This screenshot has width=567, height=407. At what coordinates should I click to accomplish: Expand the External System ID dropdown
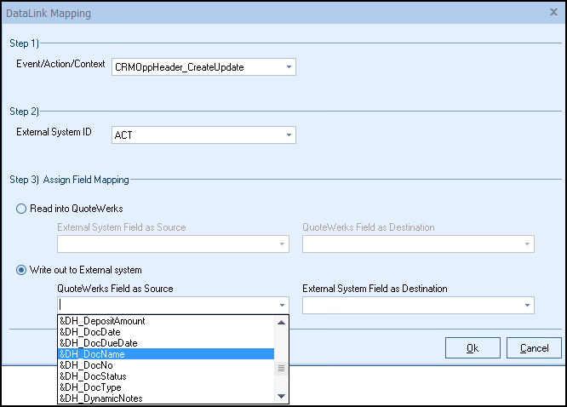(x=289, y=135)
